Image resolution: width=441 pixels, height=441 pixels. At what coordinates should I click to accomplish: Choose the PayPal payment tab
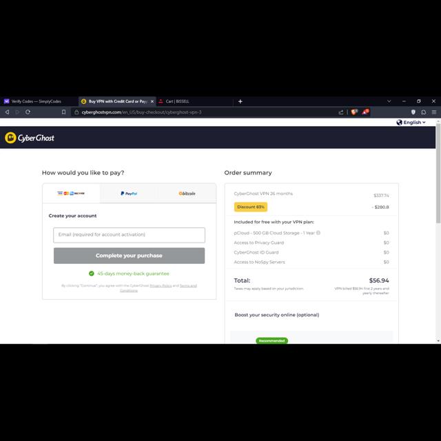[129, 194]
